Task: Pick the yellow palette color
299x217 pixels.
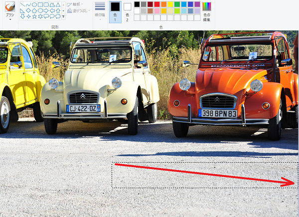Action: 170,4
